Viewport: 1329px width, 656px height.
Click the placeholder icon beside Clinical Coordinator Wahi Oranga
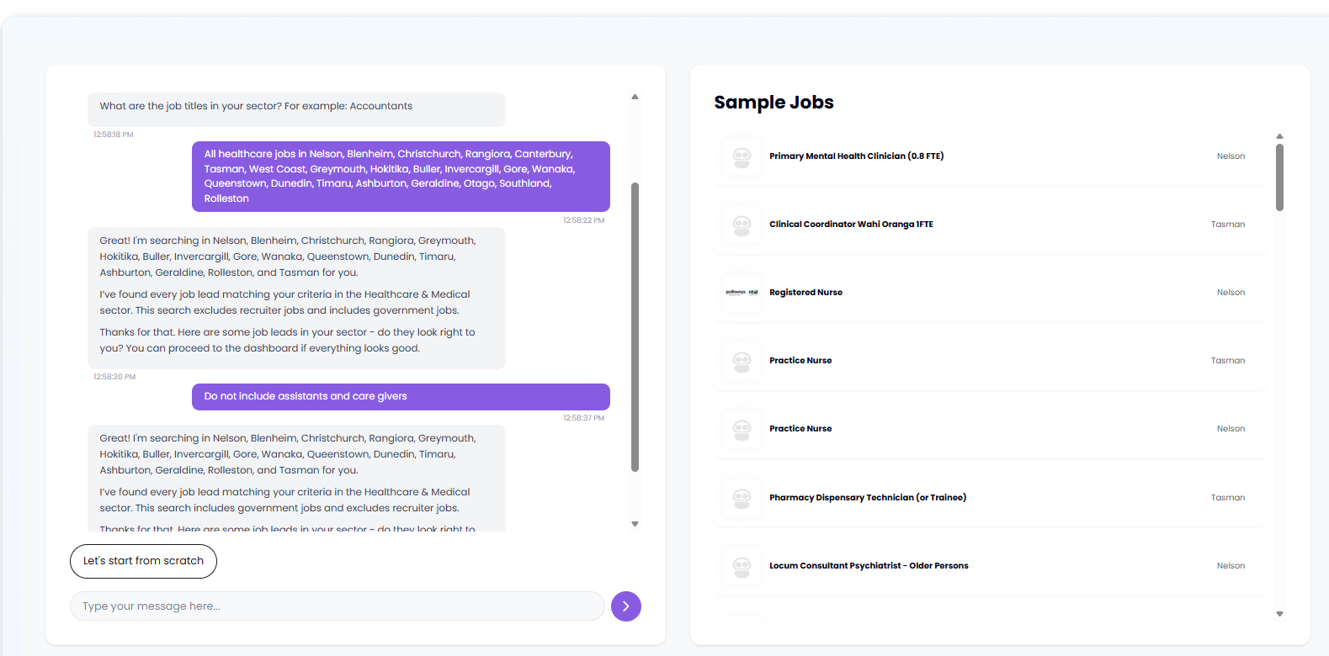(x=742, y=225)
